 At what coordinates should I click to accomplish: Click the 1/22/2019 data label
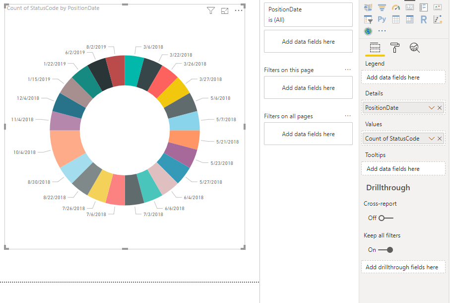tap(55, 64)
